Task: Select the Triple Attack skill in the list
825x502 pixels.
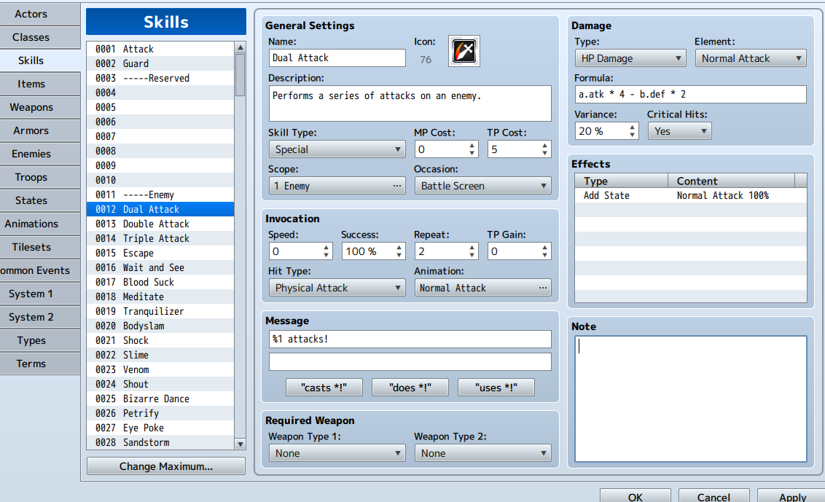Action: coord(156,238)
